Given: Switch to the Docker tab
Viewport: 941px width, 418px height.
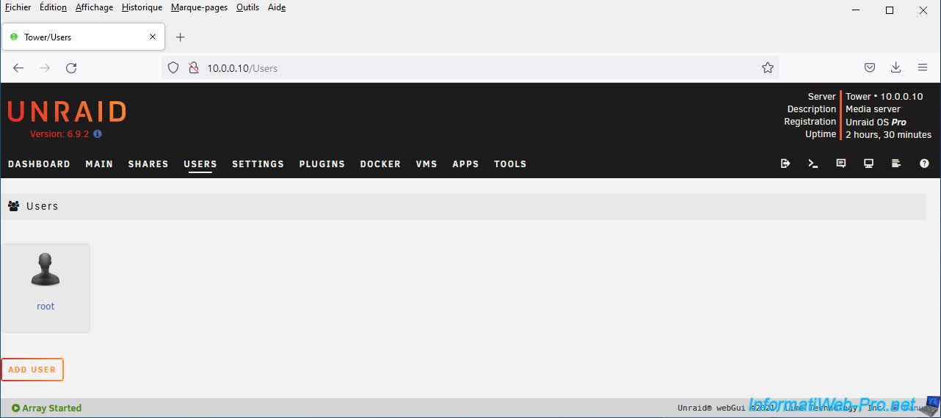Looking at the screenshot, I should point(380,164).
